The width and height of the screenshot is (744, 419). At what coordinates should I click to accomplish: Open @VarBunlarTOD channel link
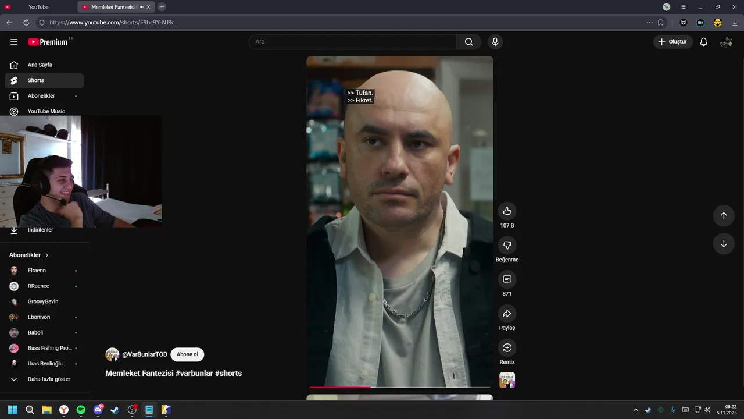[x=145, y=354]
